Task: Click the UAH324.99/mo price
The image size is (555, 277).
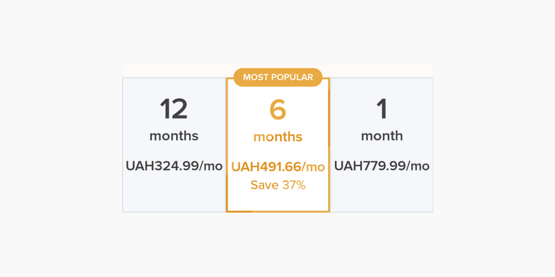Action: coord(174,166)
